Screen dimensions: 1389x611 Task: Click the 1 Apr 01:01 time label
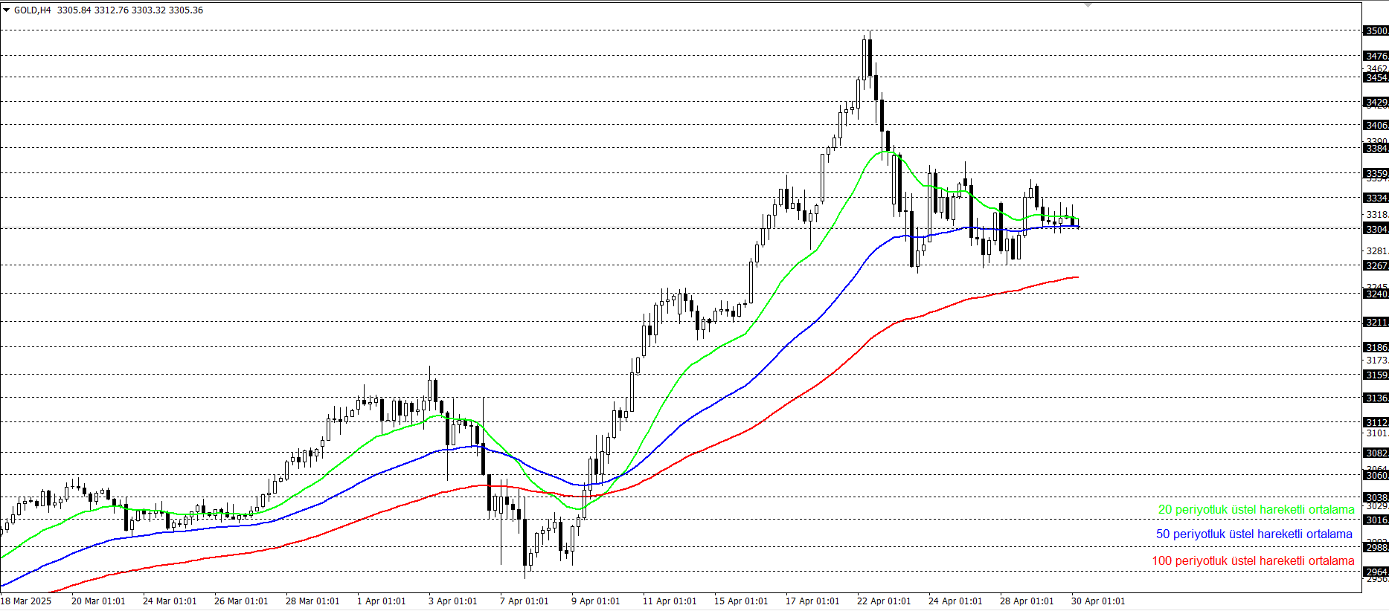(x=382, y=601)
